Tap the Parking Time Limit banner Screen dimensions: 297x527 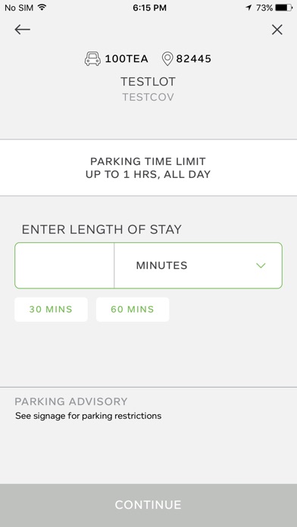coord(148,167)
